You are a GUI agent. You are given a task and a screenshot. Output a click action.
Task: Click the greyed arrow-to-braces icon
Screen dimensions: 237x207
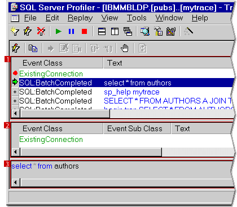click(108, 49)
